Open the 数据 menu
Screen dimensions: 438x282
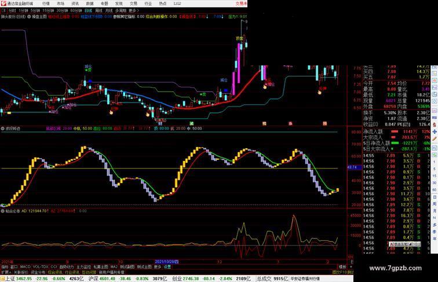90,3
